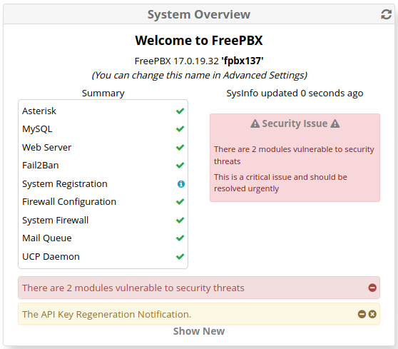This screenshot has width=398, height=349.
Task: Click the UCP Daemon status checkmark
Action: [x=180, y=256]
